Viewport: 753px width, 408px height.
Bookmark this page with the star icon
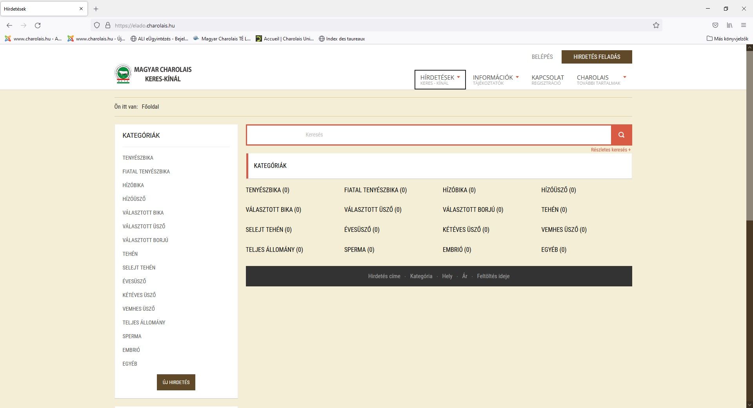pyautogui.click(x=656, y=25)
